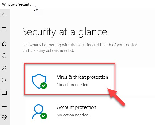This screenshot has width=155, height=125.
Task: Expand the hamburger navigation menu
Action: pos(4,29)
